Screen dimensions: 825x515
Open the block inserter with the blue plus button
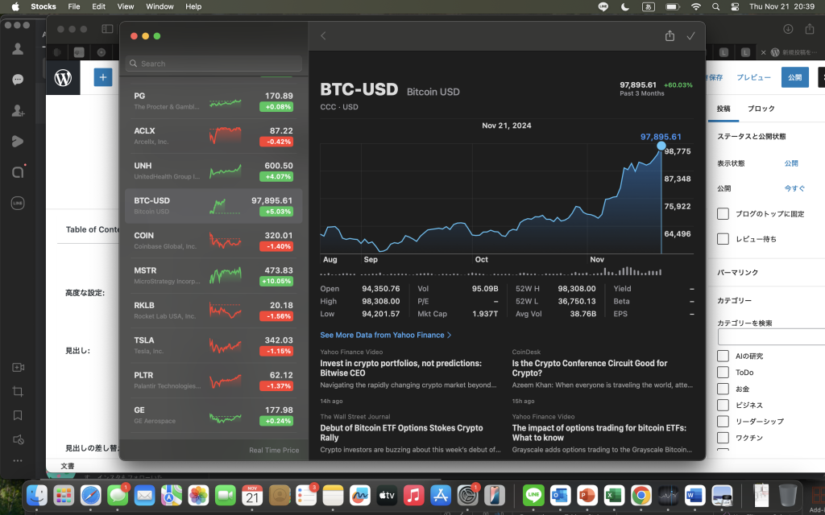(x=102, y=77)
